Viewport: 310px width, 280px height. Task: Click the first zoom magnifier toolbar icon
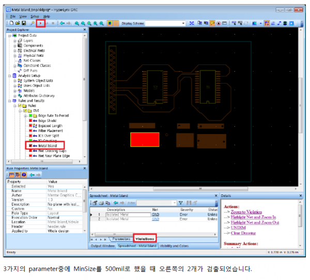[77, 23]
